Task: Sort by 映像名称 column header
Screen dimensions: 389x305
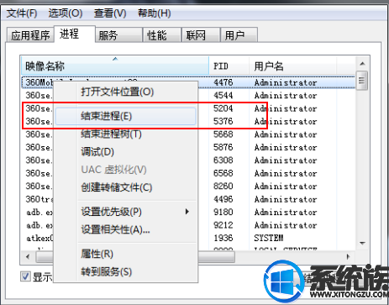Action: (115, 66)
